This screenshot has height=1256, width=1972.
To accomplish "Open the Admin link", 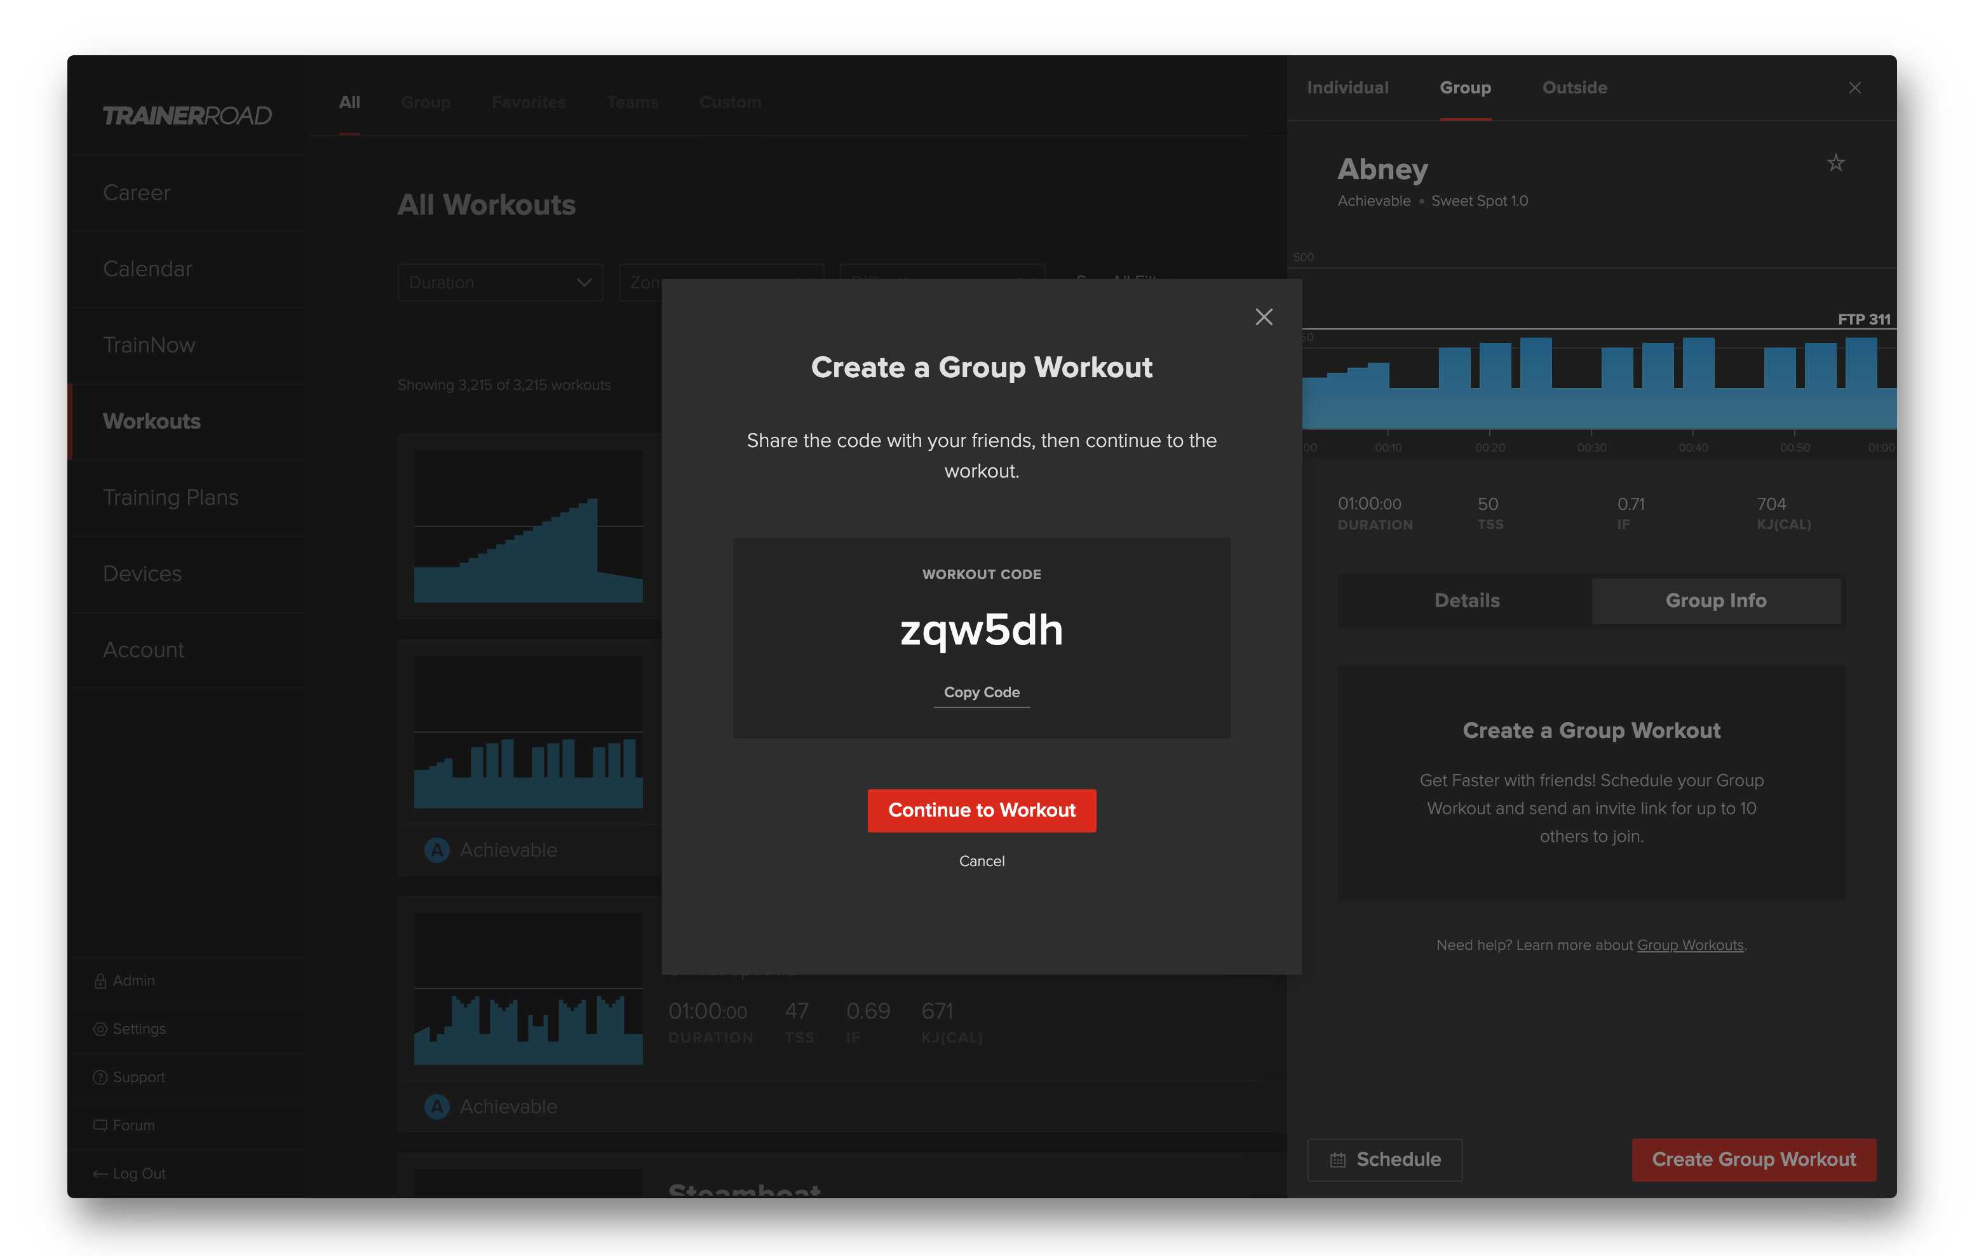I will [x=133, y=981].
